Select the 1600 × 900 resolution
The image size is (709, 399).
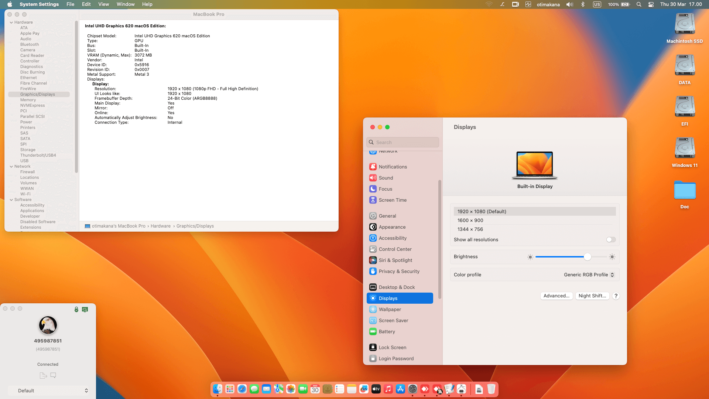pos(470,220)
